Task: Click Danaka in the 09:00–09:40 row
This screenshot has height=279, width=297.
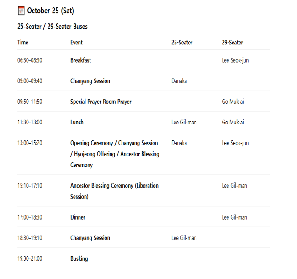Action: [179, 81]
